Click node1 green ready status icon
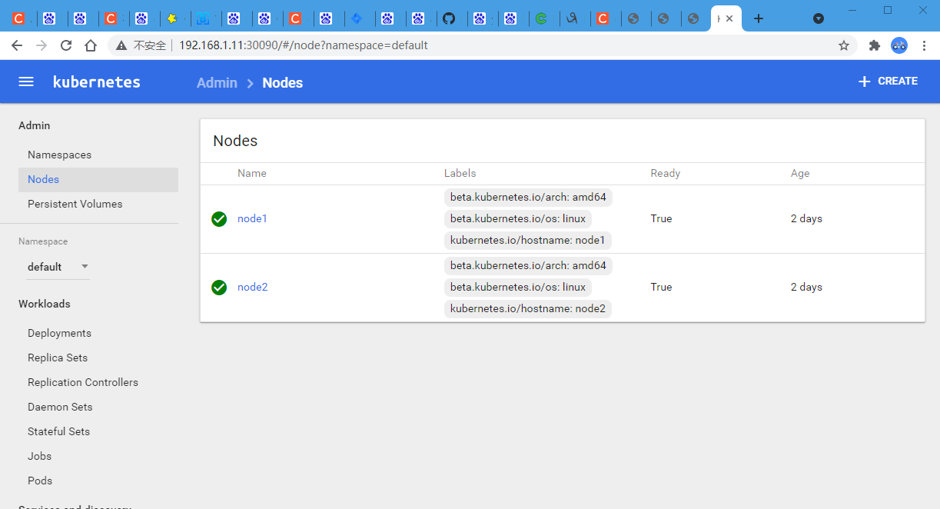This screenshot has width=940, height=509. point(219,219)
